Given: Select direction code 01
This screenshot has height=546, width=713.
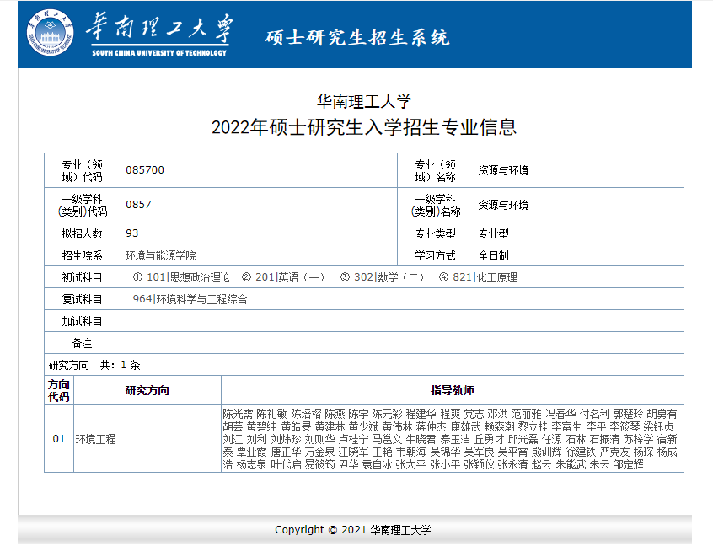Looking at the screenshot, I should pyautogui.click(x=59, y=439).
